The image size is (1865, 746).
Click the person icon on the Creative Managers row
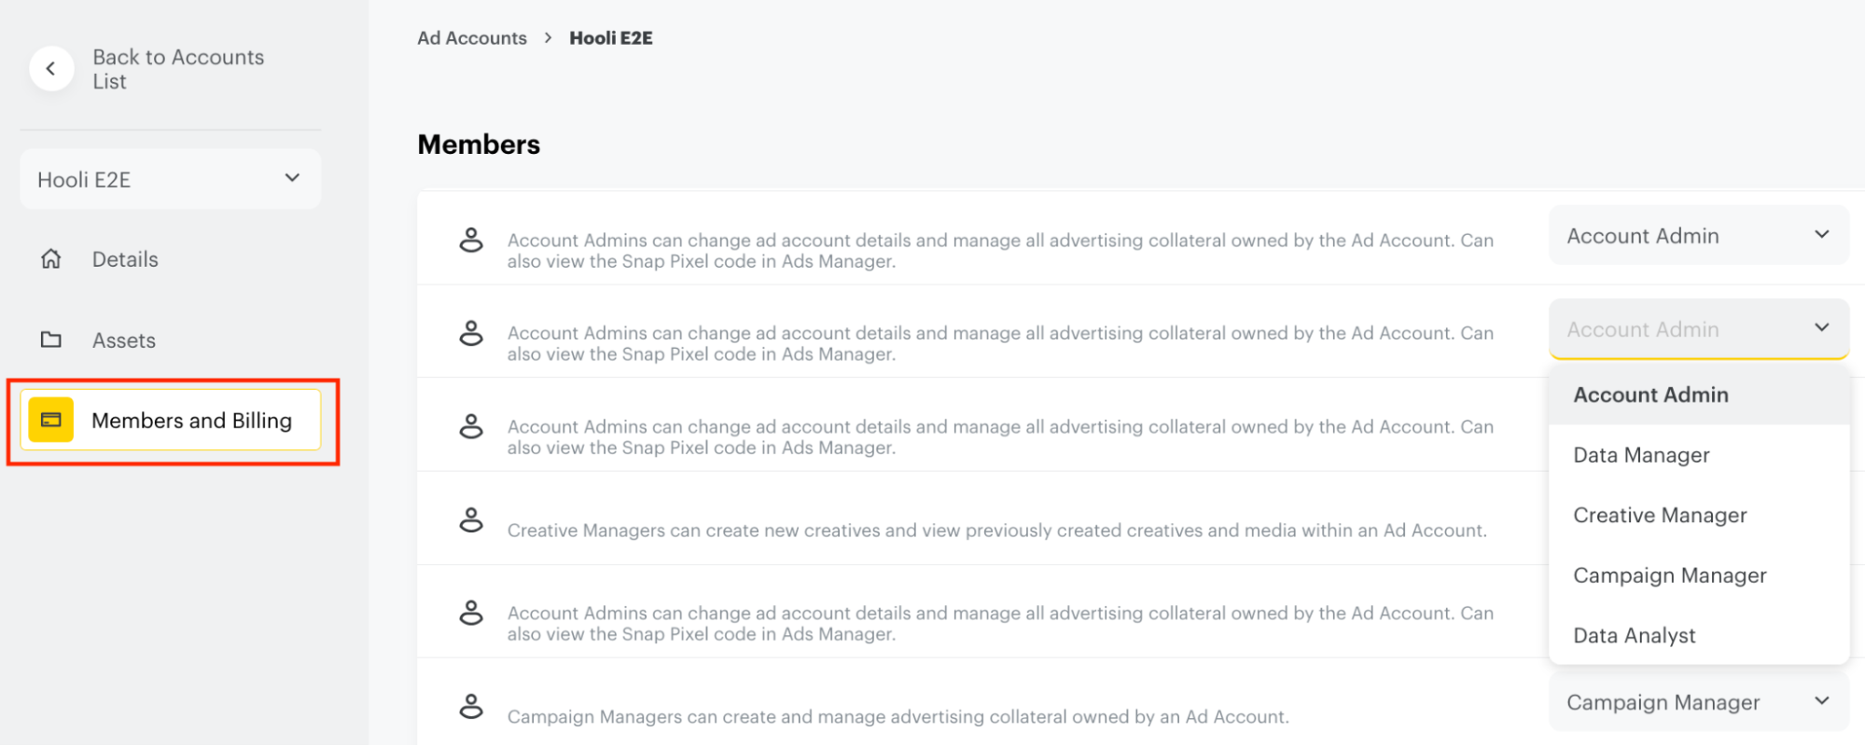pos(471,519)
